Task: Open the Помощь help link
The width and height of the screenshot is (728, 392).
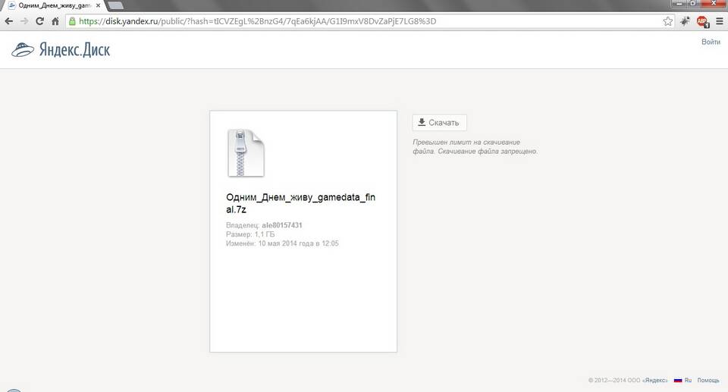Action: 708,380
